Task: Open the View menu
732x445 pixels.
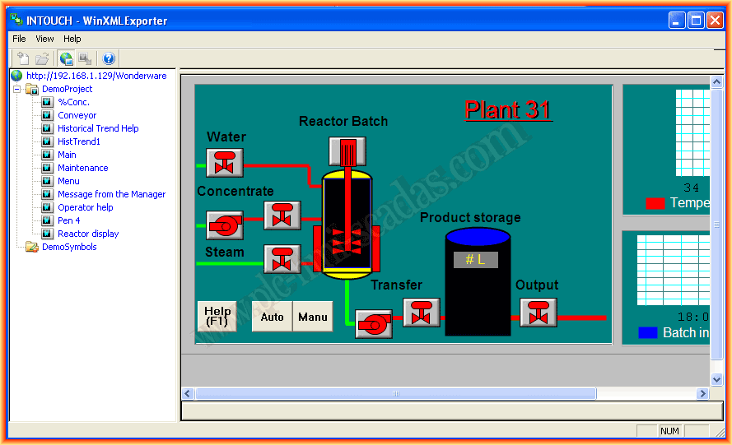Action: point(44,39)
